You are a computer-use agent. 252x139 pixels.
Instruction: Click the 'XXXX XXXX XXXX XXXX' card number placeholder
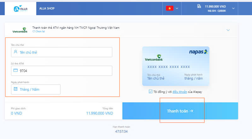(x=169, y=67)
